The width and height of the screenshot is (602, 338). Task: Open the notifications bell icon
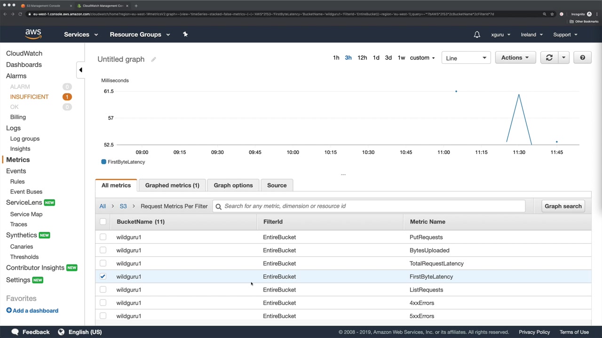point(477,34)
